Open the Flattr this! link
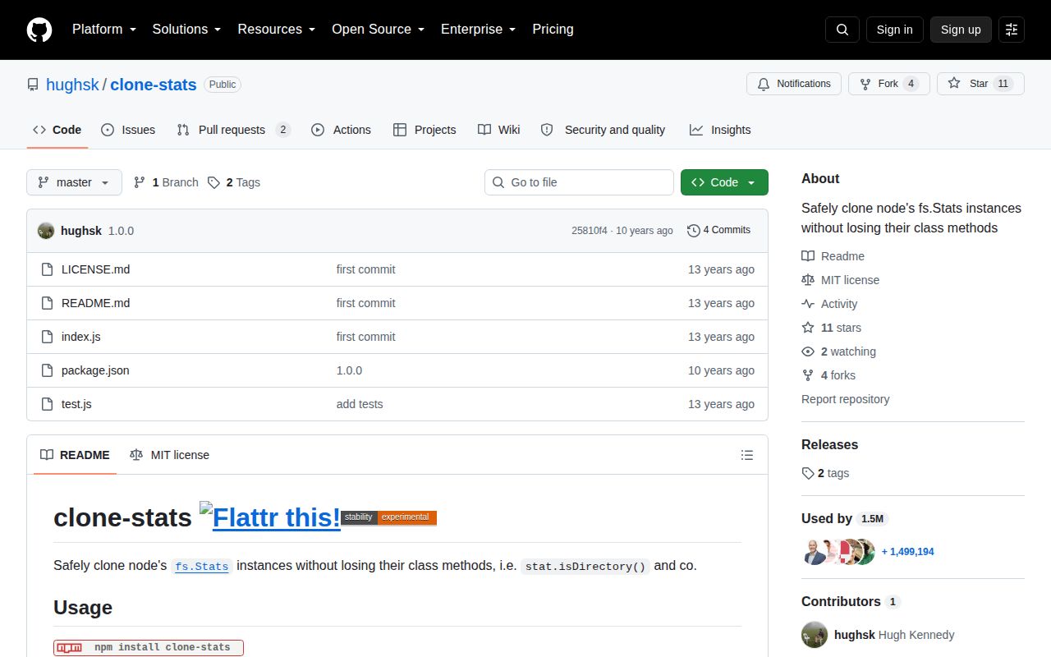This screenshot has width=1051, height=657. pos(270,517)
